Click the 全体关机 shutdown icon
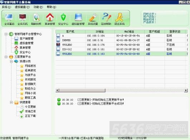The height and width of the screenshot is (140, 190). click(23, 19)
